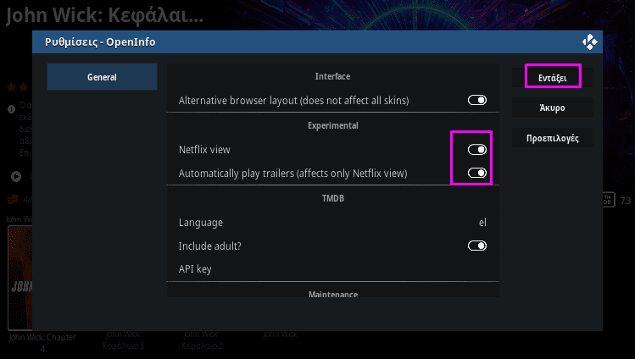
Task: Click the Netflix view setting label
Action: click(x=204, y=150)
